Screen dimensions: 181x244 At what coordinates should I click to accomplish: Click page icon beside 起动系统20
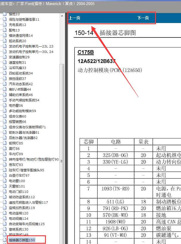click(5, 41)
